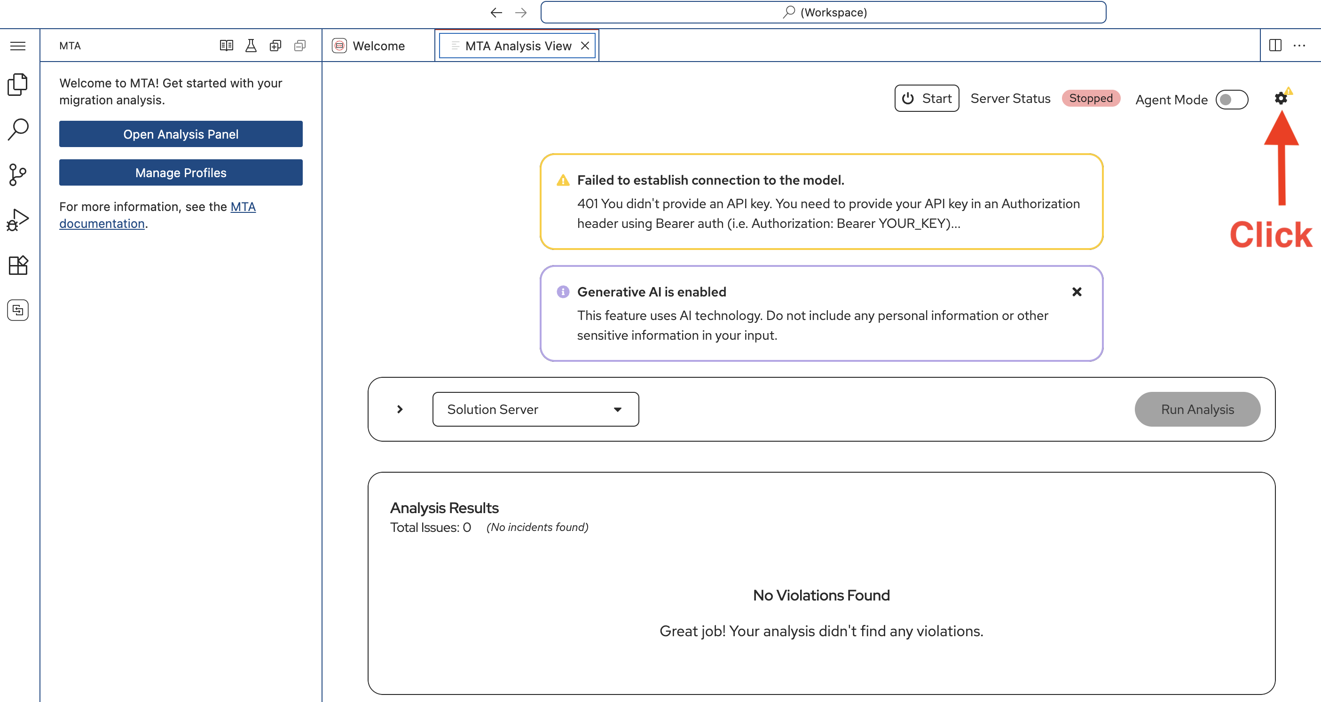Click the flask icon in MTA header

pyautogui.click(x=251, y=46)
